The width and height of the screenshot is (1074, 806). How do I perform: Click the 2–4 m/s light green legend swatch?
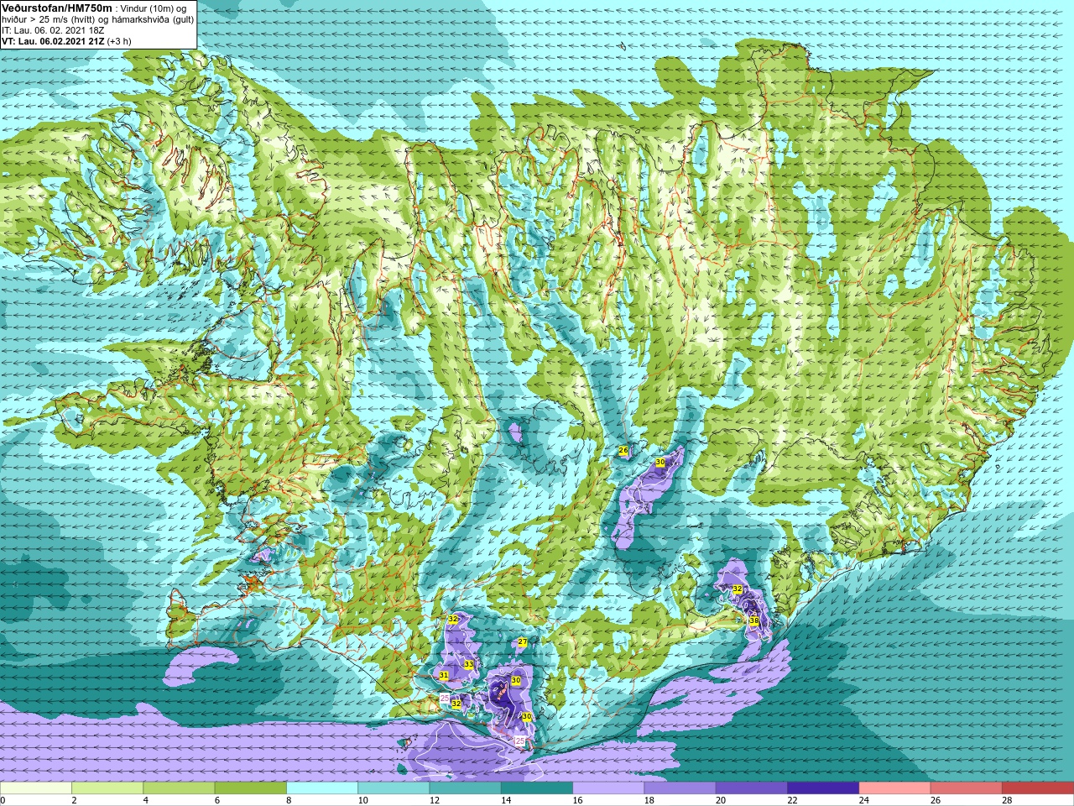point(107,788)
